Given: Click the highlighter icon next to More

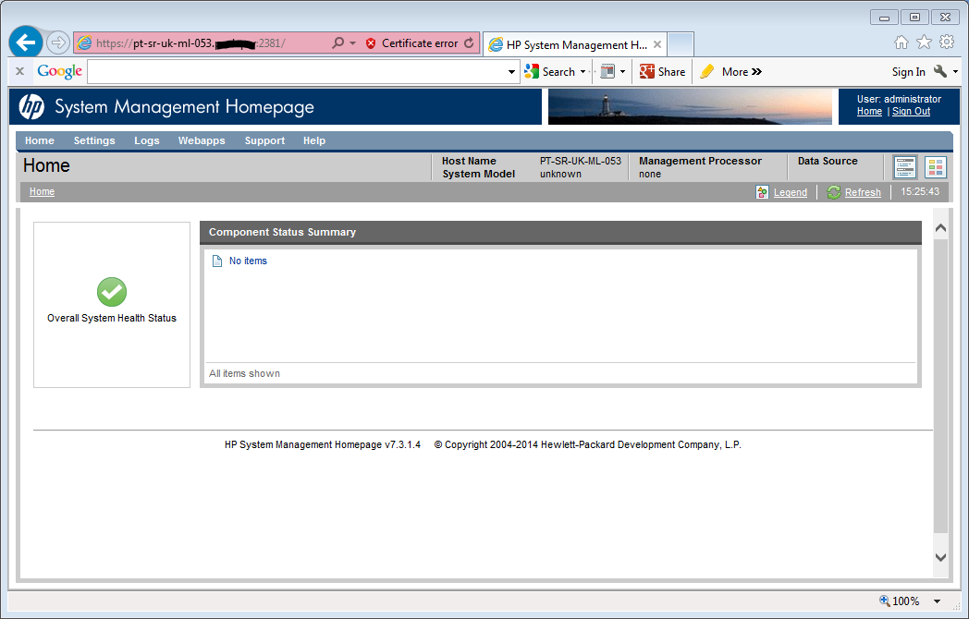Looking at the screenshot, I should click(x=706, y=71).
